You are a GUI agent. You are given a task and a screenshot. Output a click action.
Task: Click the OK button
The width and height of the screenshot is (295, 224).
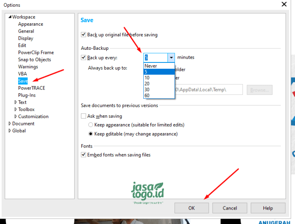point(192,208)
